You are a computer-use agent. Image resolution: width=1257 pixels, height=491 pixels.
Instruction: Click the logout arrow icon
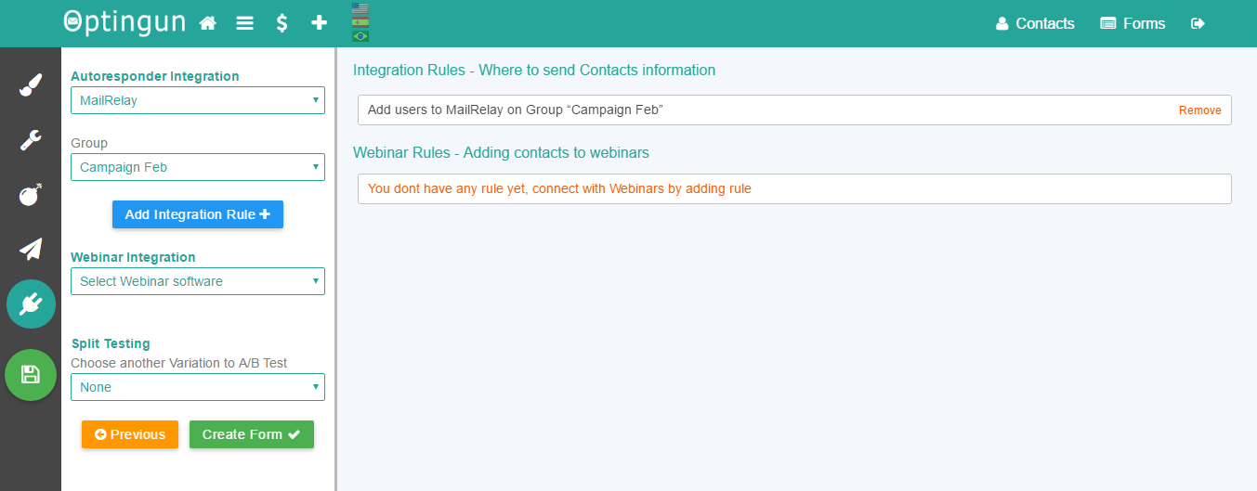[1198, 23]
